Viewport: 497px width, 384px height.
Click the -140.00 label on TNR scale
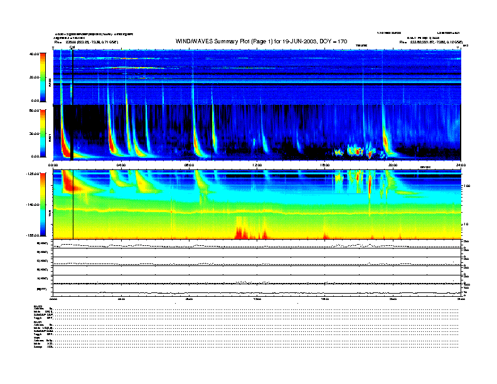pos(33,205)
